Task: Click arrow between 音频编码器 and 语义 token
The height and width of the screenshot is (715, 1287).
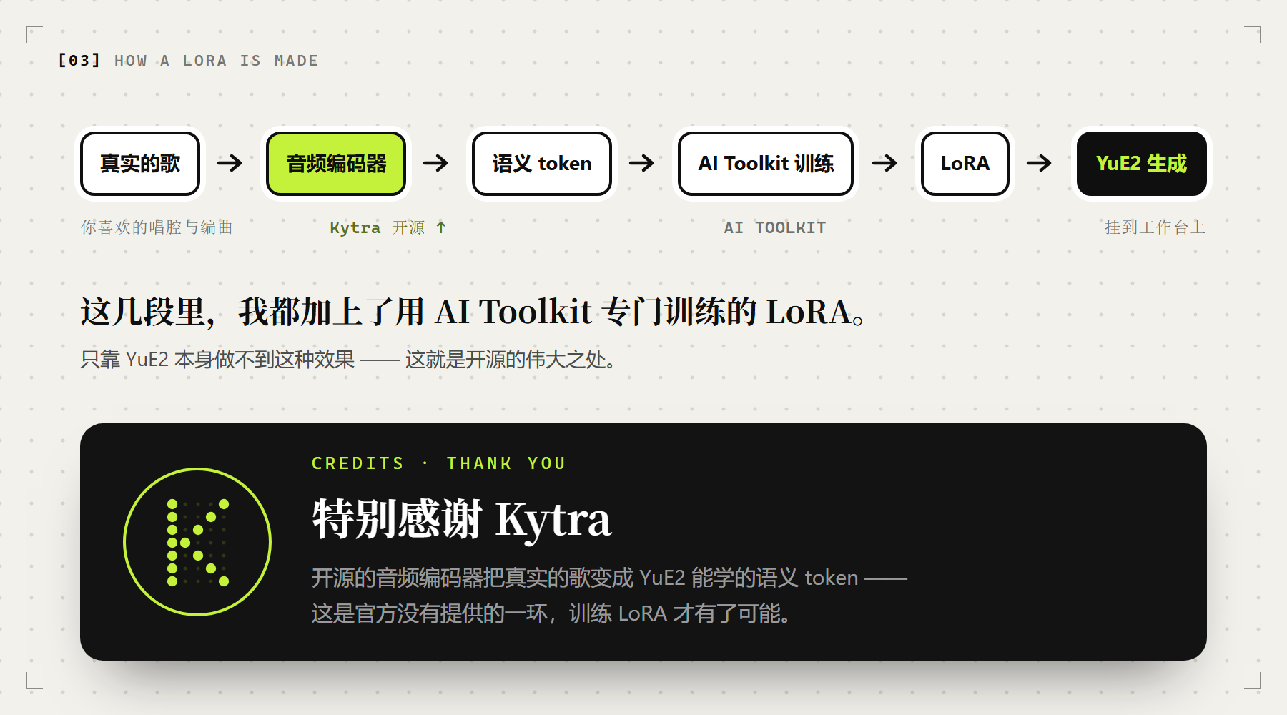Action: [435, 164]
